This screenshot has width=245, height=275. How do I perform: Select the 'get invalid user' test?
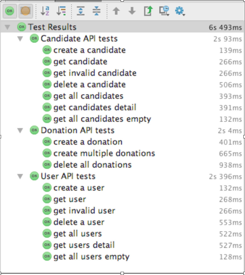pos(84,211)
